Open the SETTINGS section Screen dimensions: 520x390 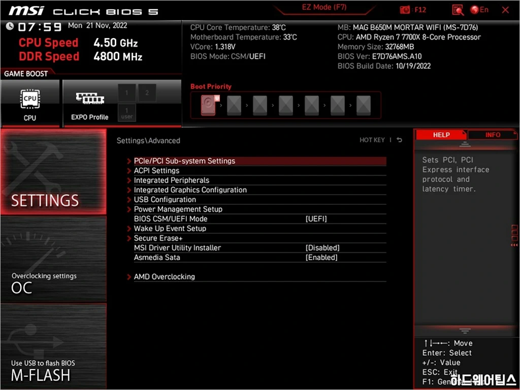point(53,172)
